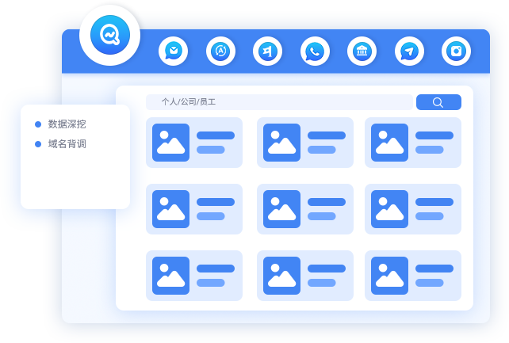Click the large search-analytics logo icon
The width and height of the screenshot is (509, 343).
[x=110, y=35]
